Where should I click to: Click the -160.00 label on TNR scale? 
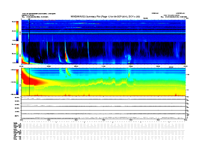click(x=13, y=94)
